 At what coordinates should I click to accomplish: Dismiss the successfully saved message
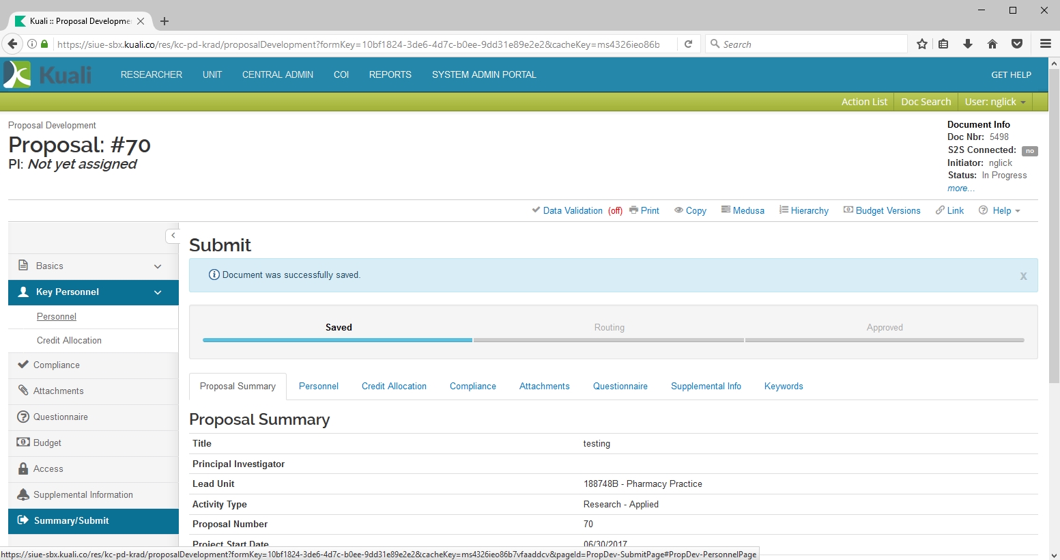click(1023, 276)
